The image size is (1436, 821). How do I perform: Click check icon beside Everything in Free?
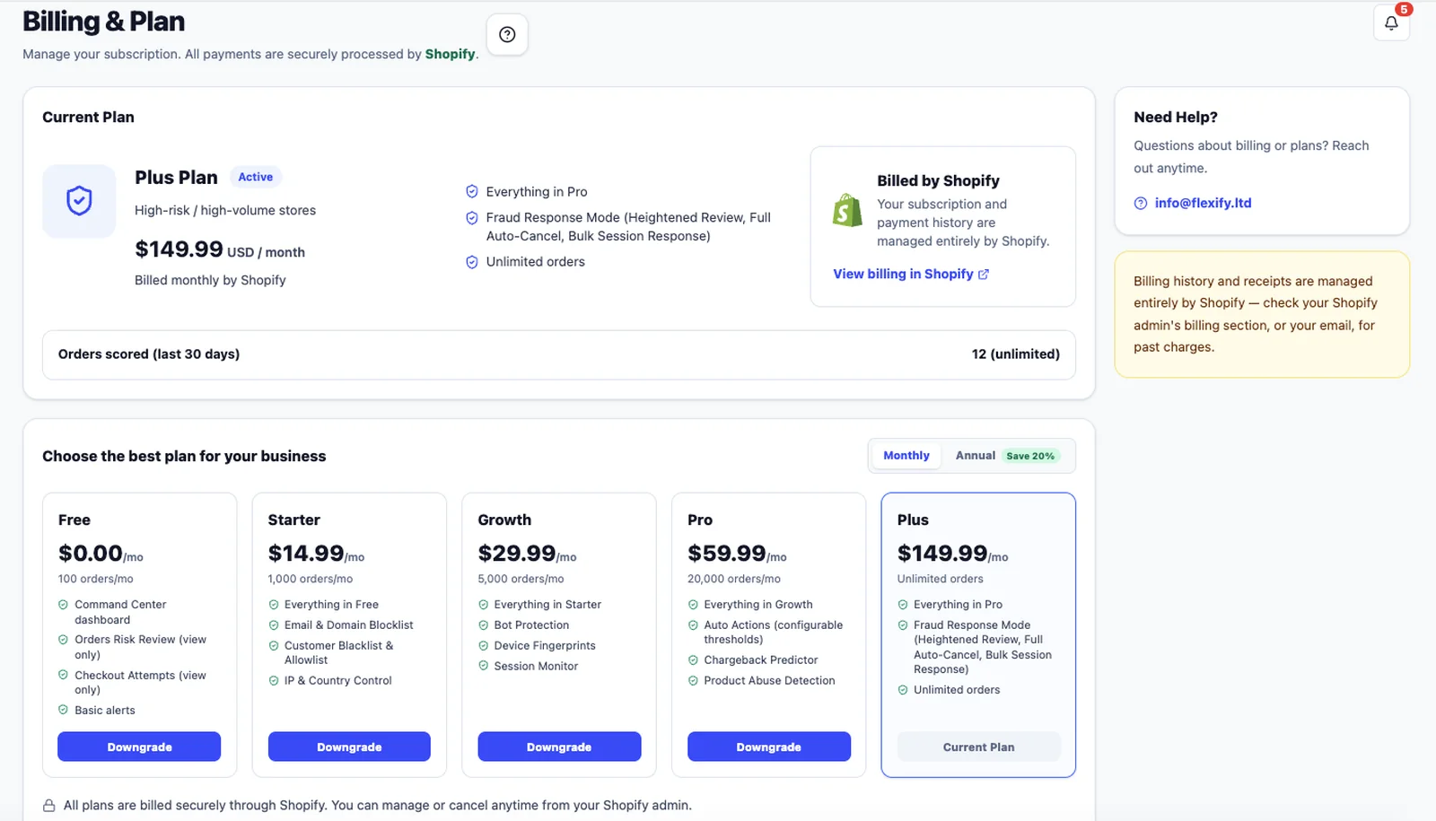coord(274,605)
